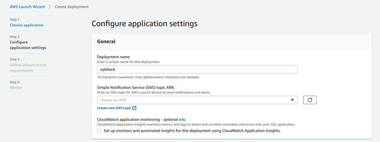Viewport: 380px width, 142px height.
Task: Click the refresh ARN list icon button
Action: [310, 100]
